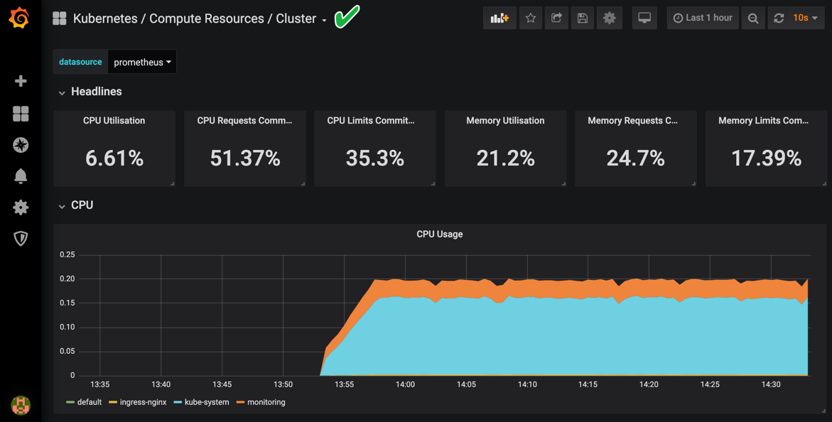Click the 14:00 x-axis label

[x=405, y=384]
